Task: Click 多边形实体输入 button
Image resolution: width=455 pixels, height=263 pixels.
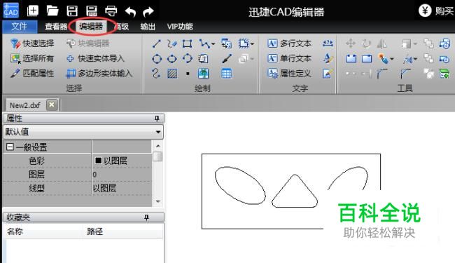Action: click(x=99, y=73)
